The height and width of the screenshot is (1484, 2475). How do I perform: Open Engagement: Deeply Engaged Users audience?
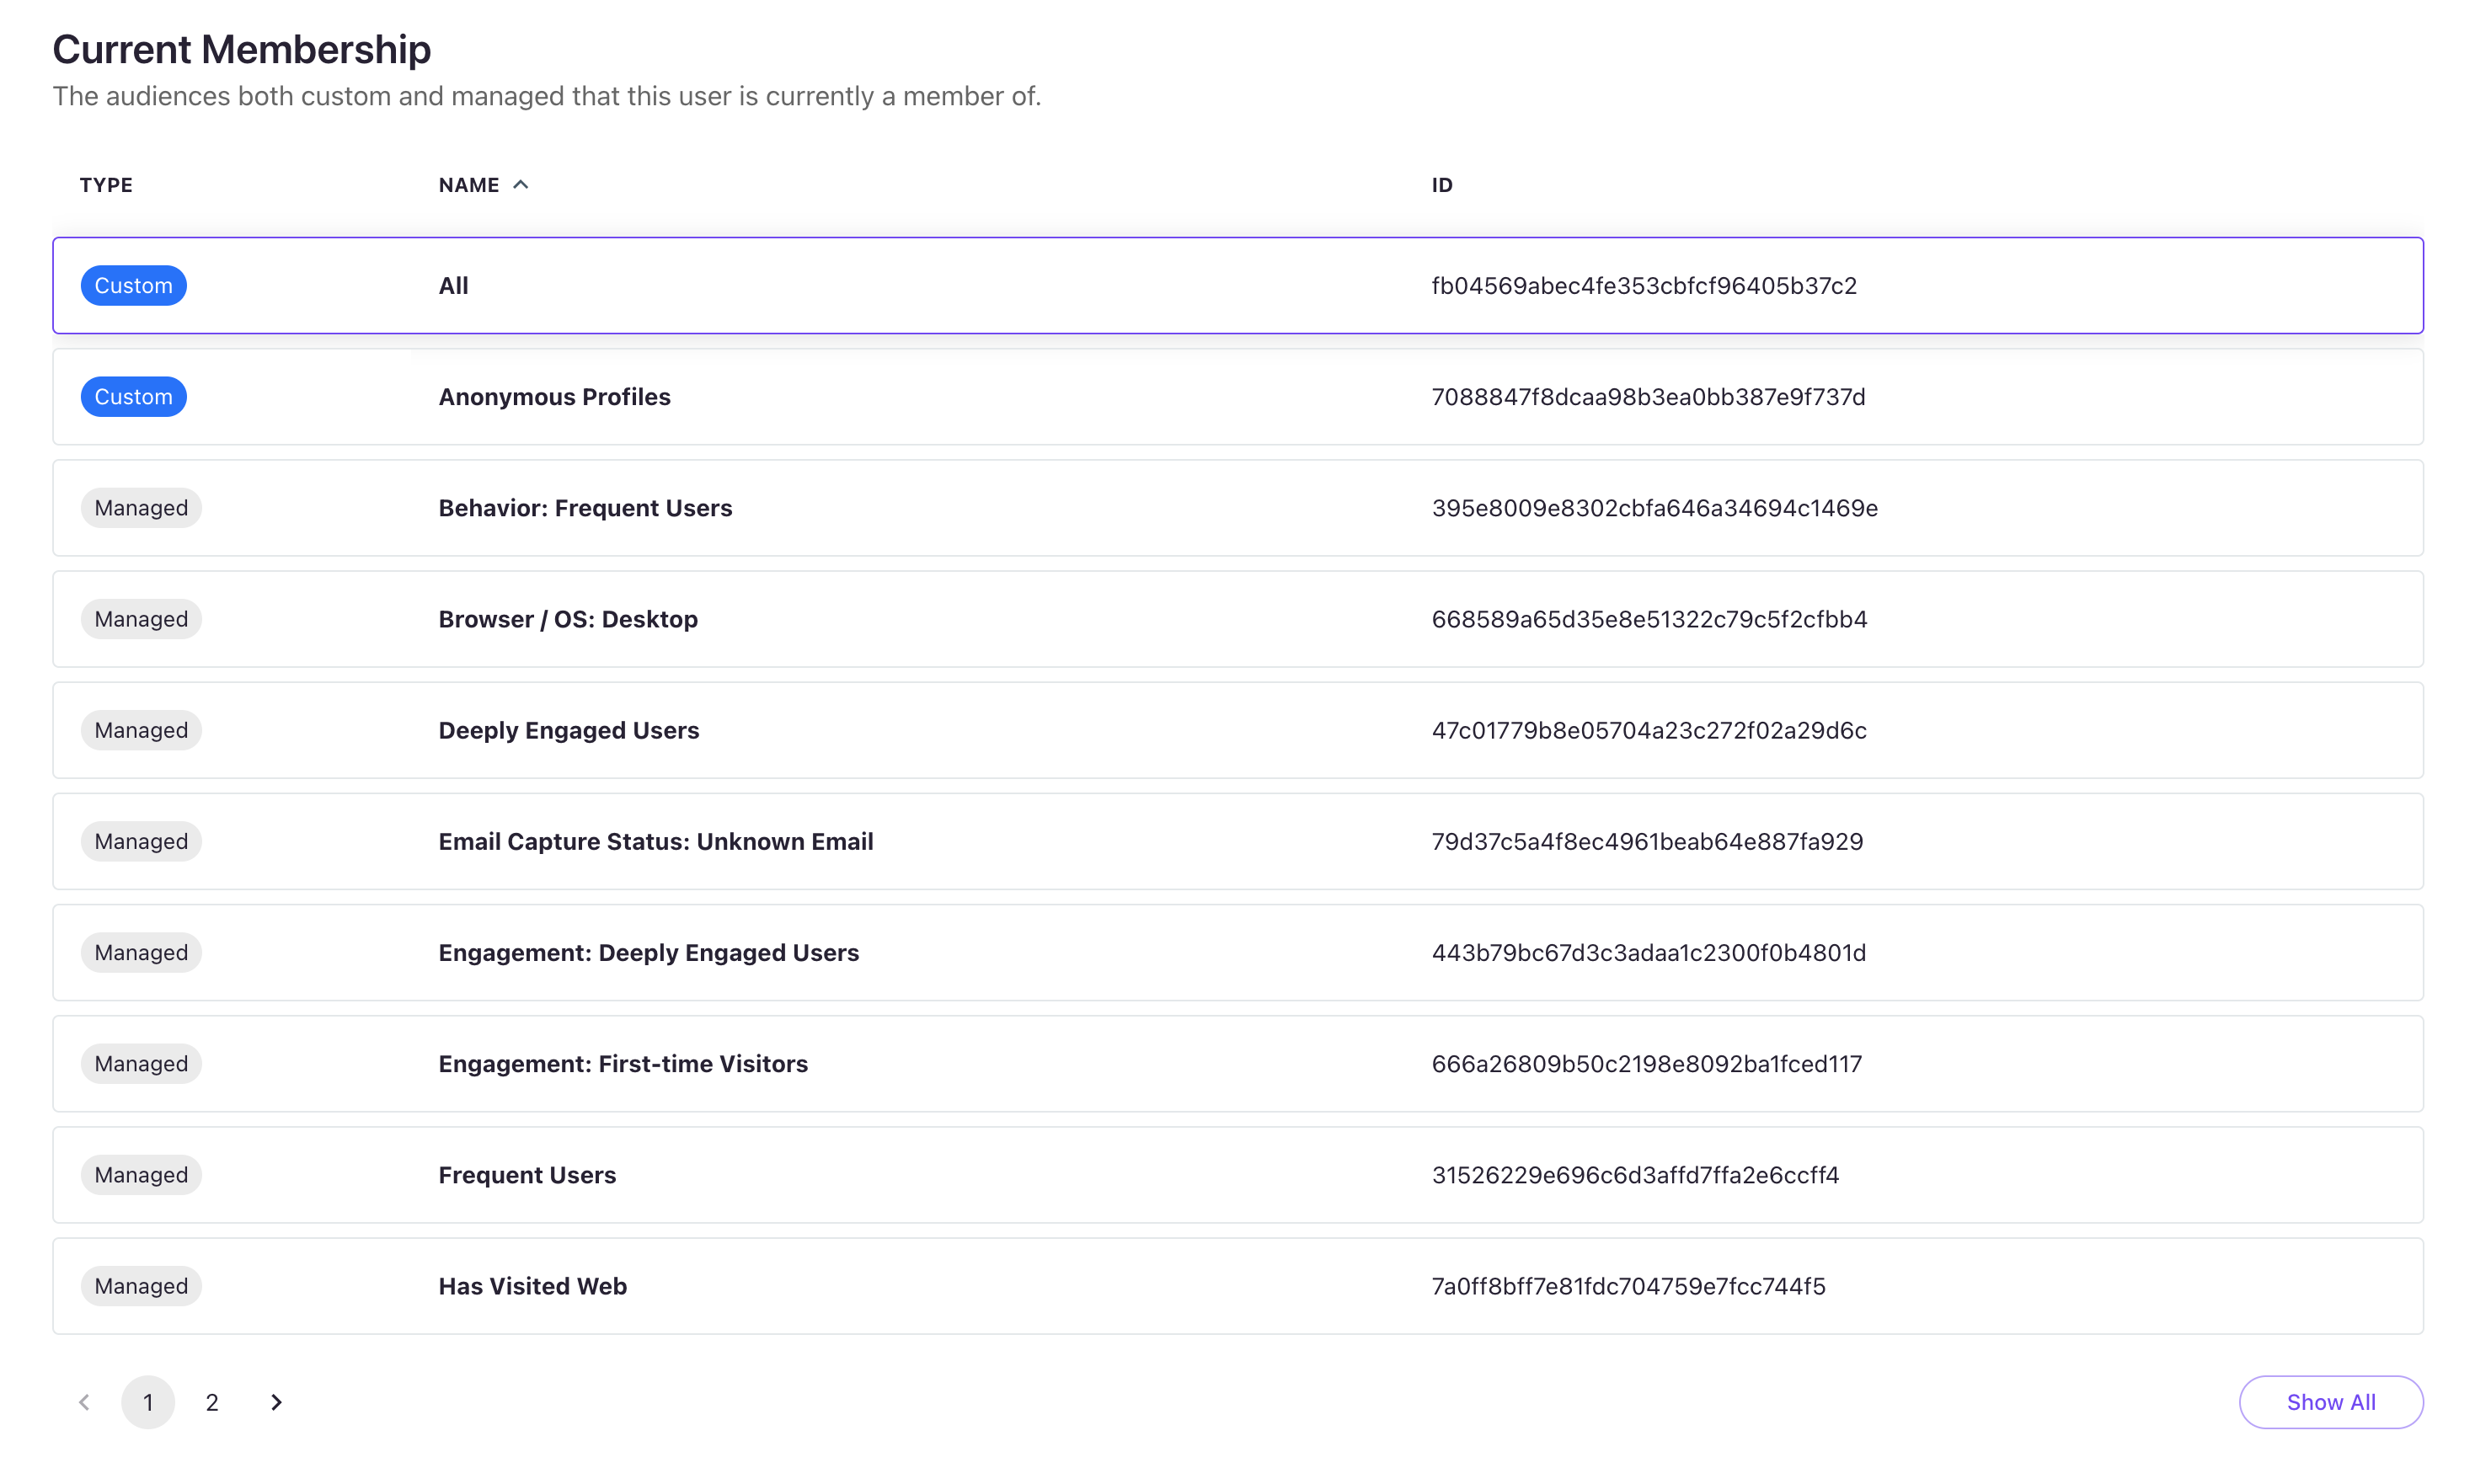(648, 952)
